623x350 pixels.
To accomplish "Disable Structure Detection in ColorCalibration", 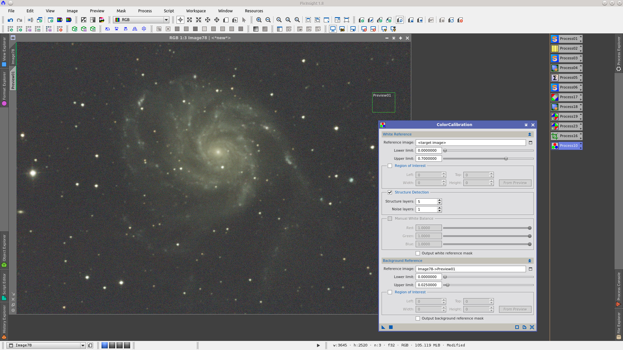I will [x=390, y=192].
